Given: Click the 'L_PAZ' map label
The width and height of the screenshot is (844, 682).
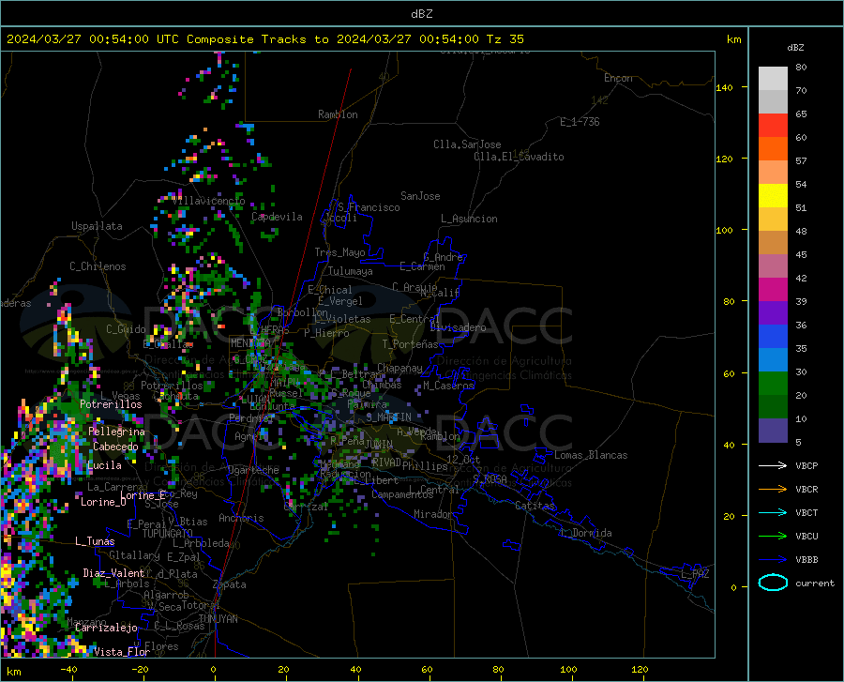Looking at the screenshot, I should point(695,574).
